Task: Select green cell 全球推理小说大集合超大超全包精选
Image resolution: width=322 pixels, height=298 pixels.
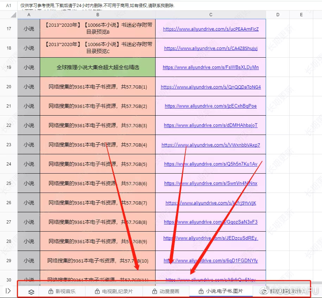Action: [98, 67]
